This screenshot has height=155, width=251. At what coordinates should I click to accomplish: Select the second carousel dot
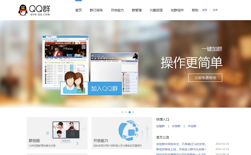(126, 112)
